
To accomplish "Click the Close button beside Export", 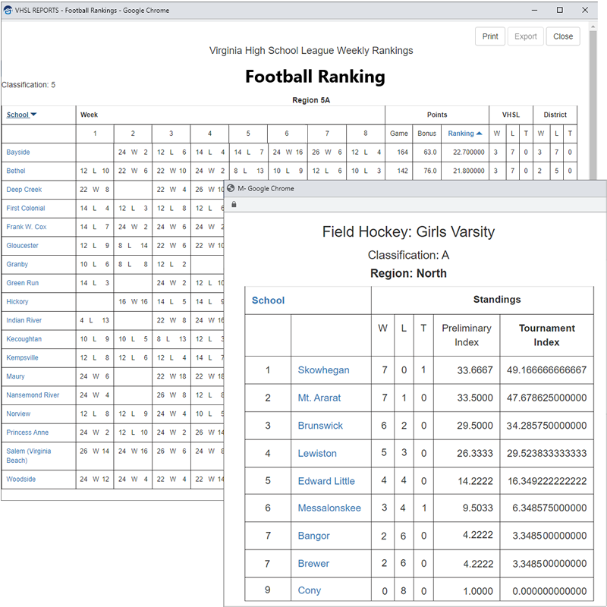I will [x=562, y=36].
